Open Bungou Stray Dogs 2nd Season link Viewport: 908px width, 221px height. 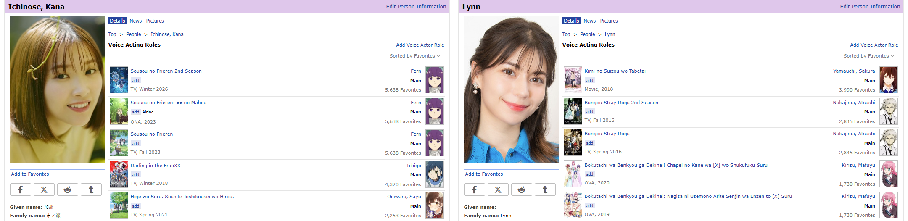621,103
